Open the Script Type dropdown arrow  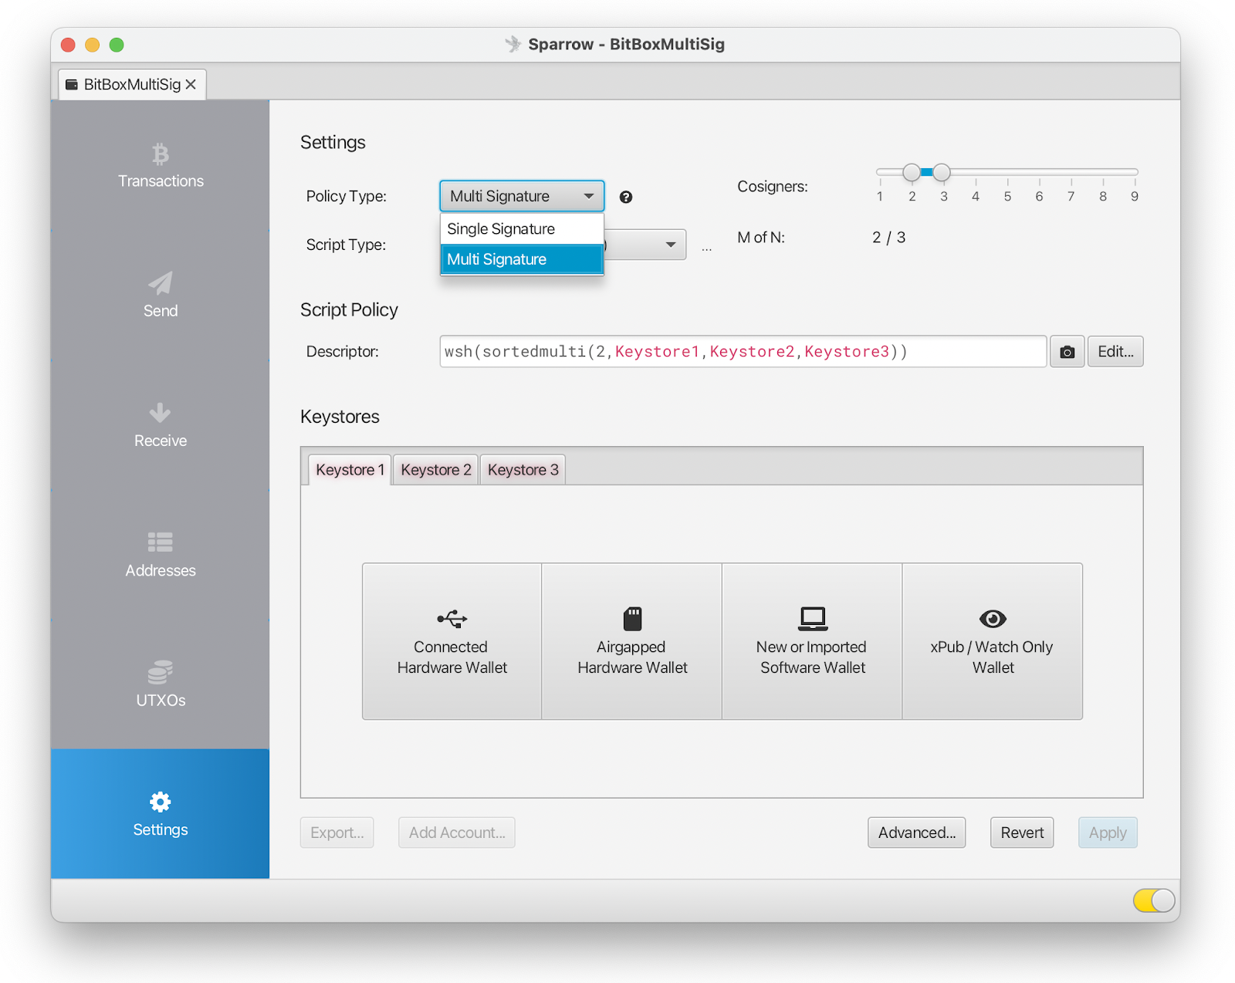coord(671,245)
